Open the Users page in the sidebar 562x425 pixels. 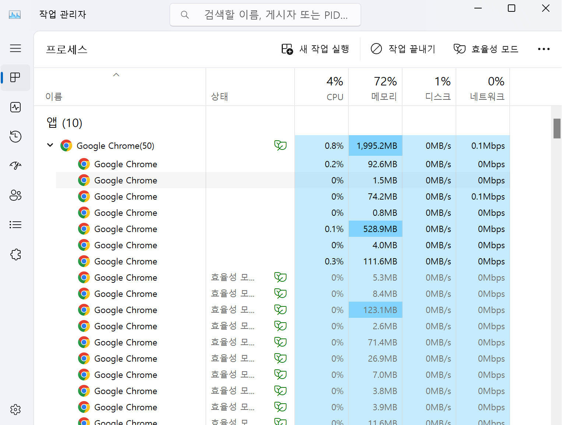pyautogui.click(x=15, y=195)
